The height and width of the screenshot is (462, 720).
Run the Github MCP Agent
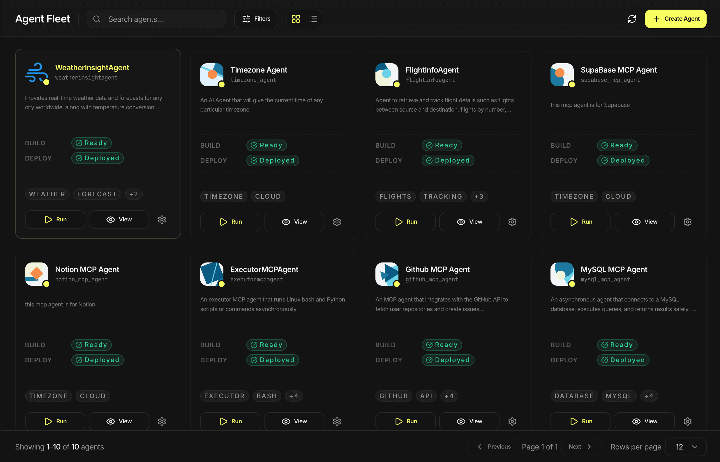[405, 422]
